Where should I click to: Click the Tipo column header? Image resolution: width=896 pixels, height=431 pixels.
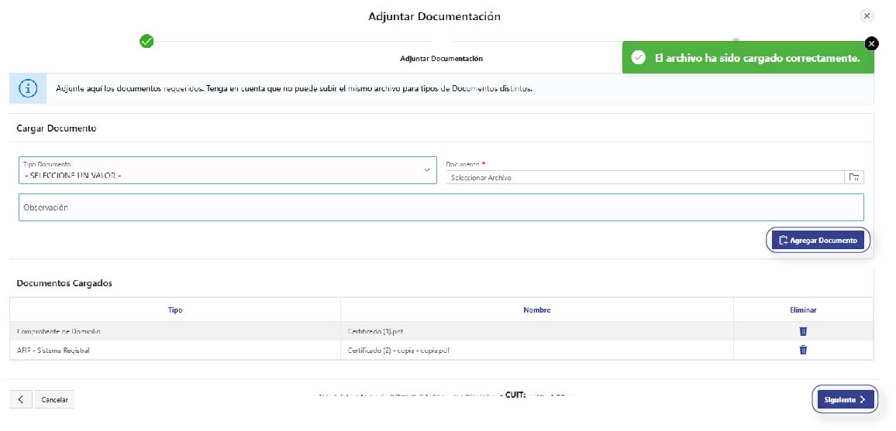click(175, 310)
